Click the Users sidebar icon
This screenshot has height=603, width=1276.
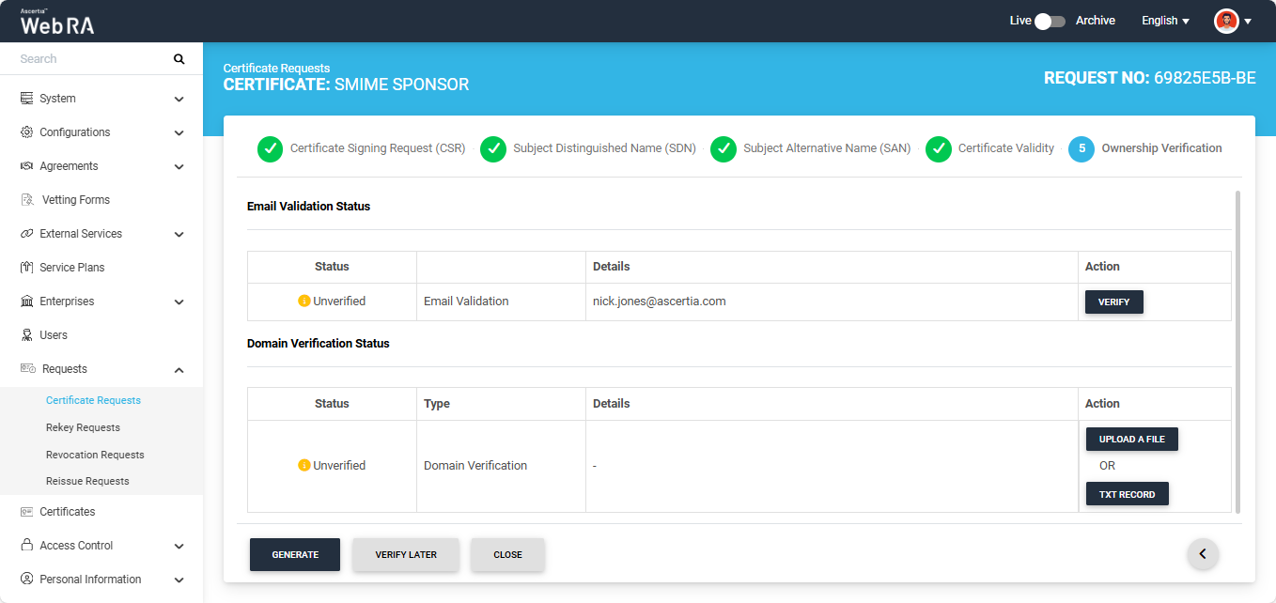pyautogui.click(x=27, y=335)
